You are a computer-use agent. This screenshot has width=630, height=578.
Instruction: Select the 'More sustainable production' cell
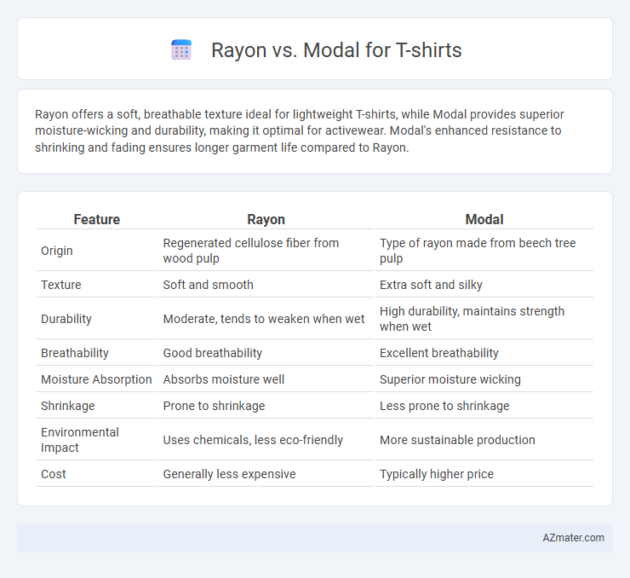pyautogui.click(x=484, y=440)
